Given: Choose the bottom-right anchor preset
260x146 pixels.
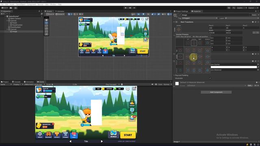Looking at the screenshot, I should pos(200,62).
